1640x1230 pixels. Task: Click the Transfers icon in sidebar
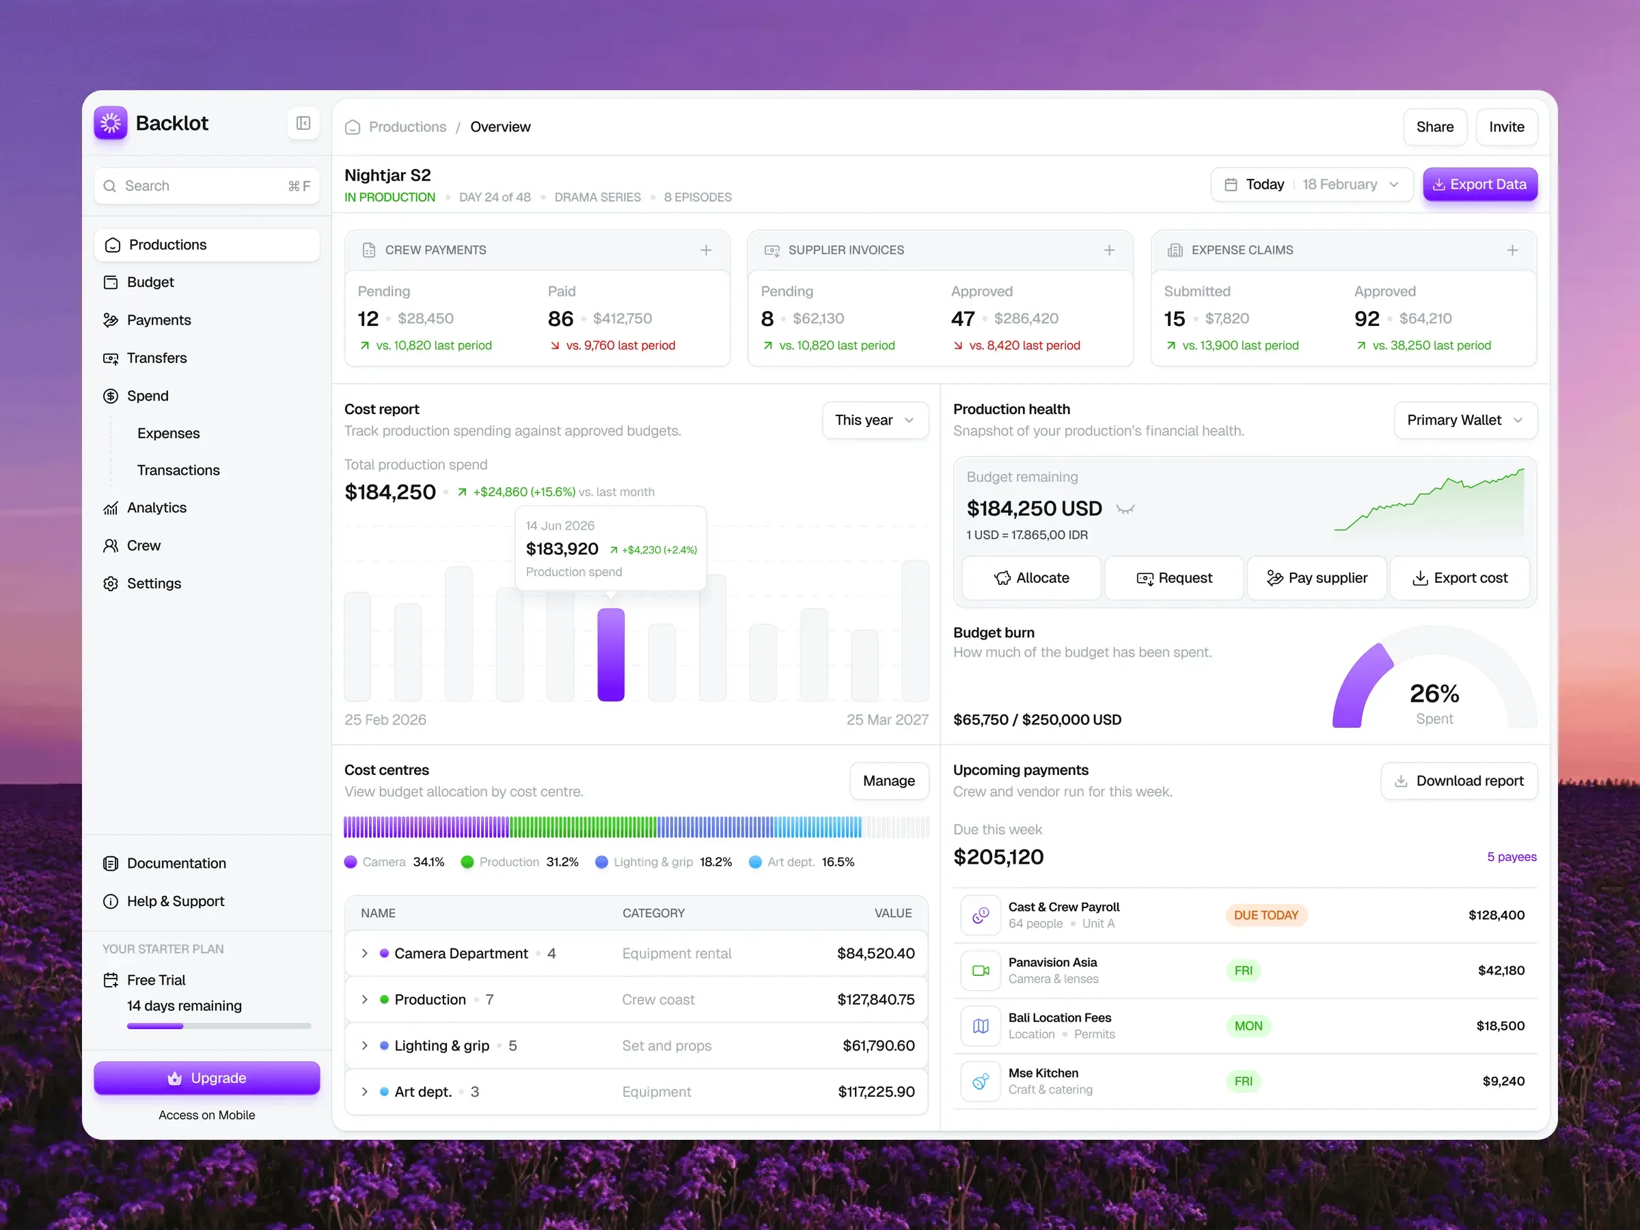[111, 359]
